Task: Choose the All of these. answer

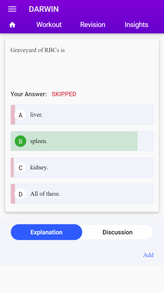Action: [x=82, y=194]
